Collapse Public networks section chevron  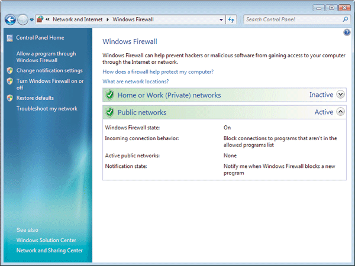(340, 112)
